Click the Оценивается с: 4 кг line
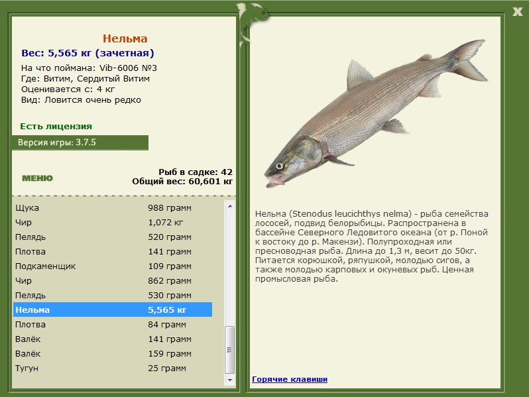The width and height of the screenshot is (529, 397). tap(68, 89)
